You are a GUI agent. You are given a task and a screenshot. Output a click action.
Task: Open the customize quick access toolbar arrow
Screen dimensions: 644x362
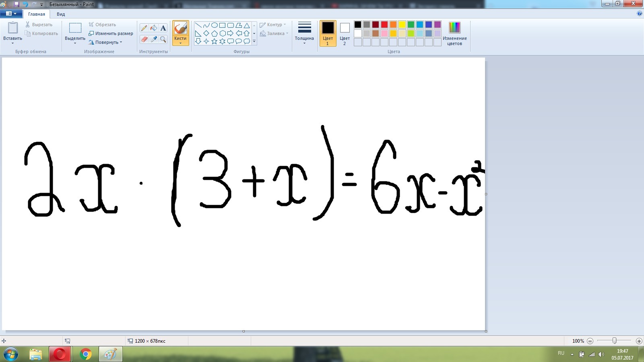point(41,5)
